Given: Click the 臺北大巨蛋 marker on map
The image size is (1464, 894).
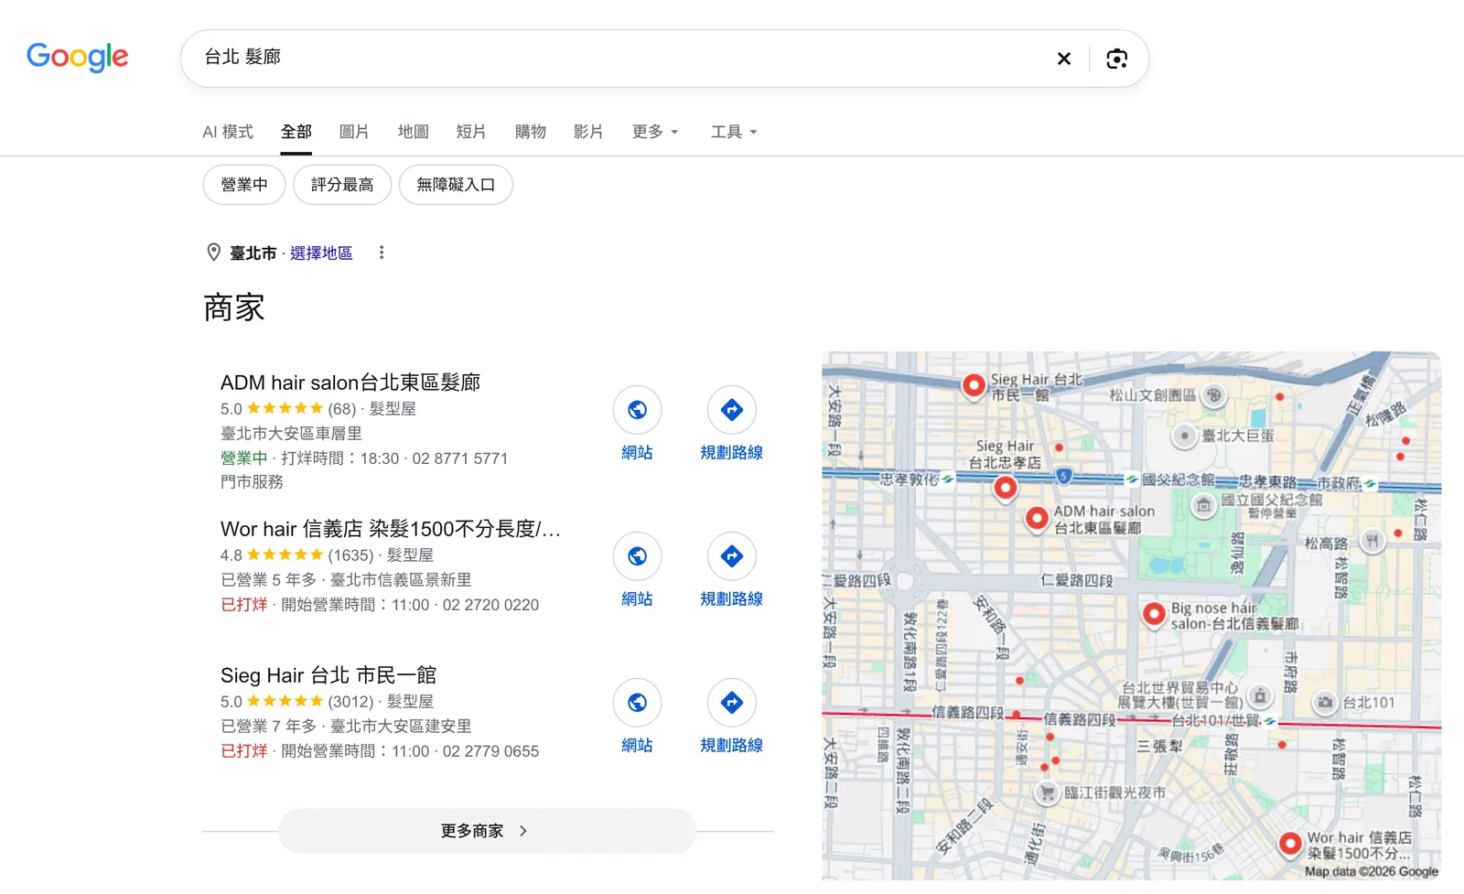Looking at the screenshot, I should (x=1185, y=436).
